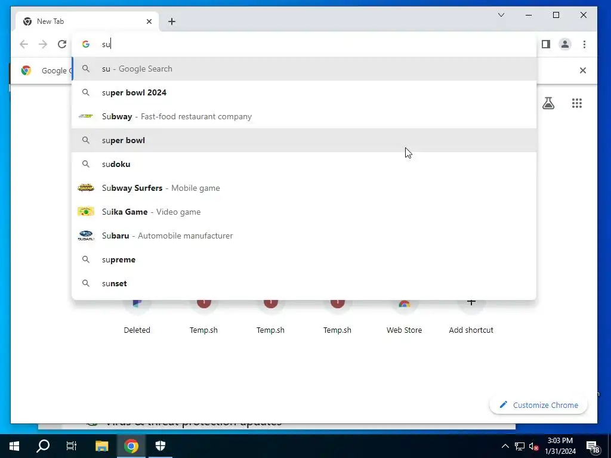This screenshot has width=611, height=458.
Task: Open Windows taskbar search
Action: coord(43,446)
